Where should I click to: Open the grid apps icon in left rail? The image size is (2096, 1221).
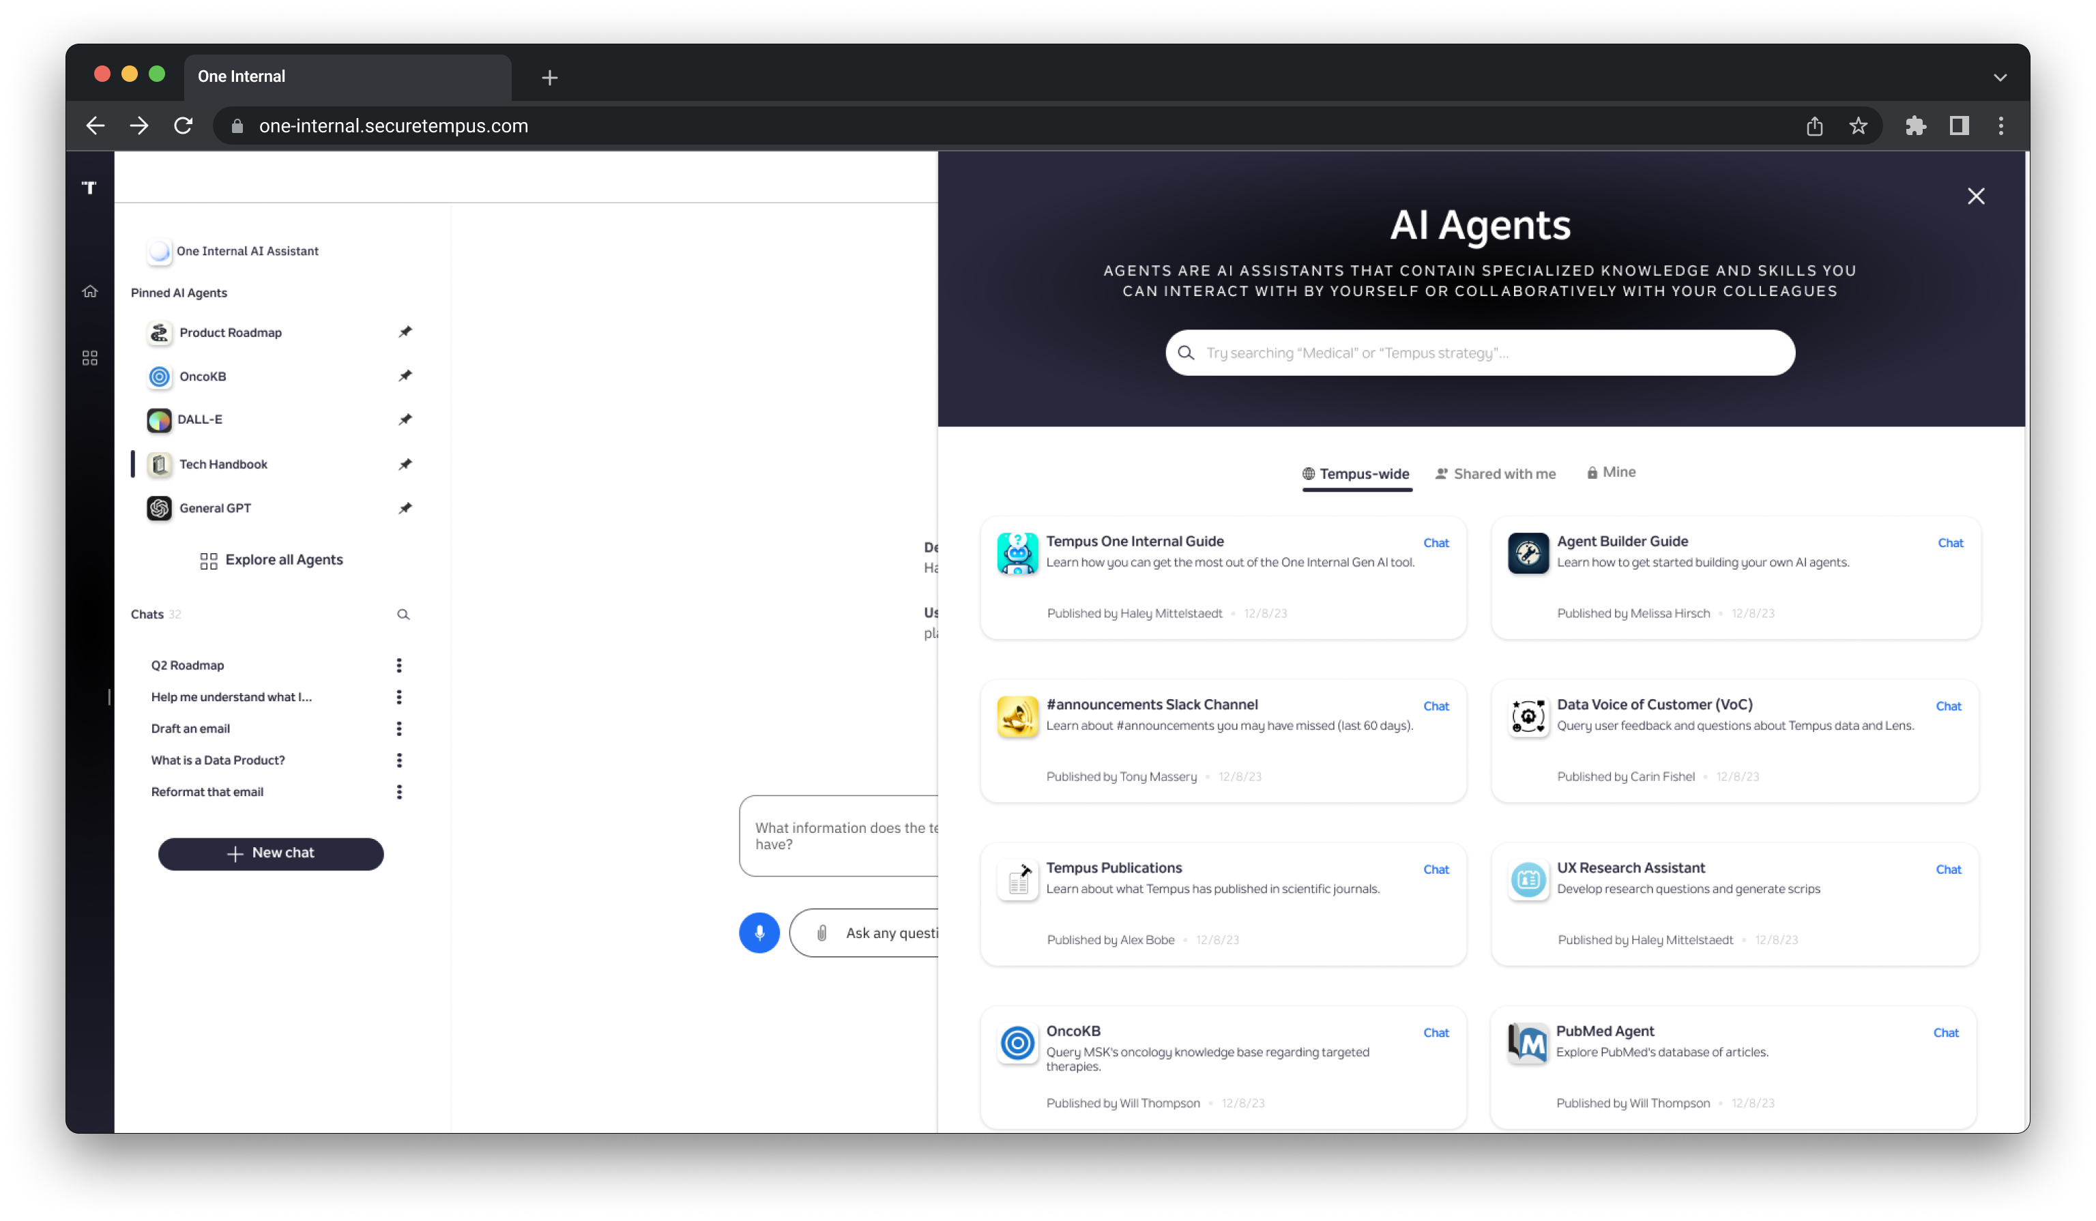90,357
